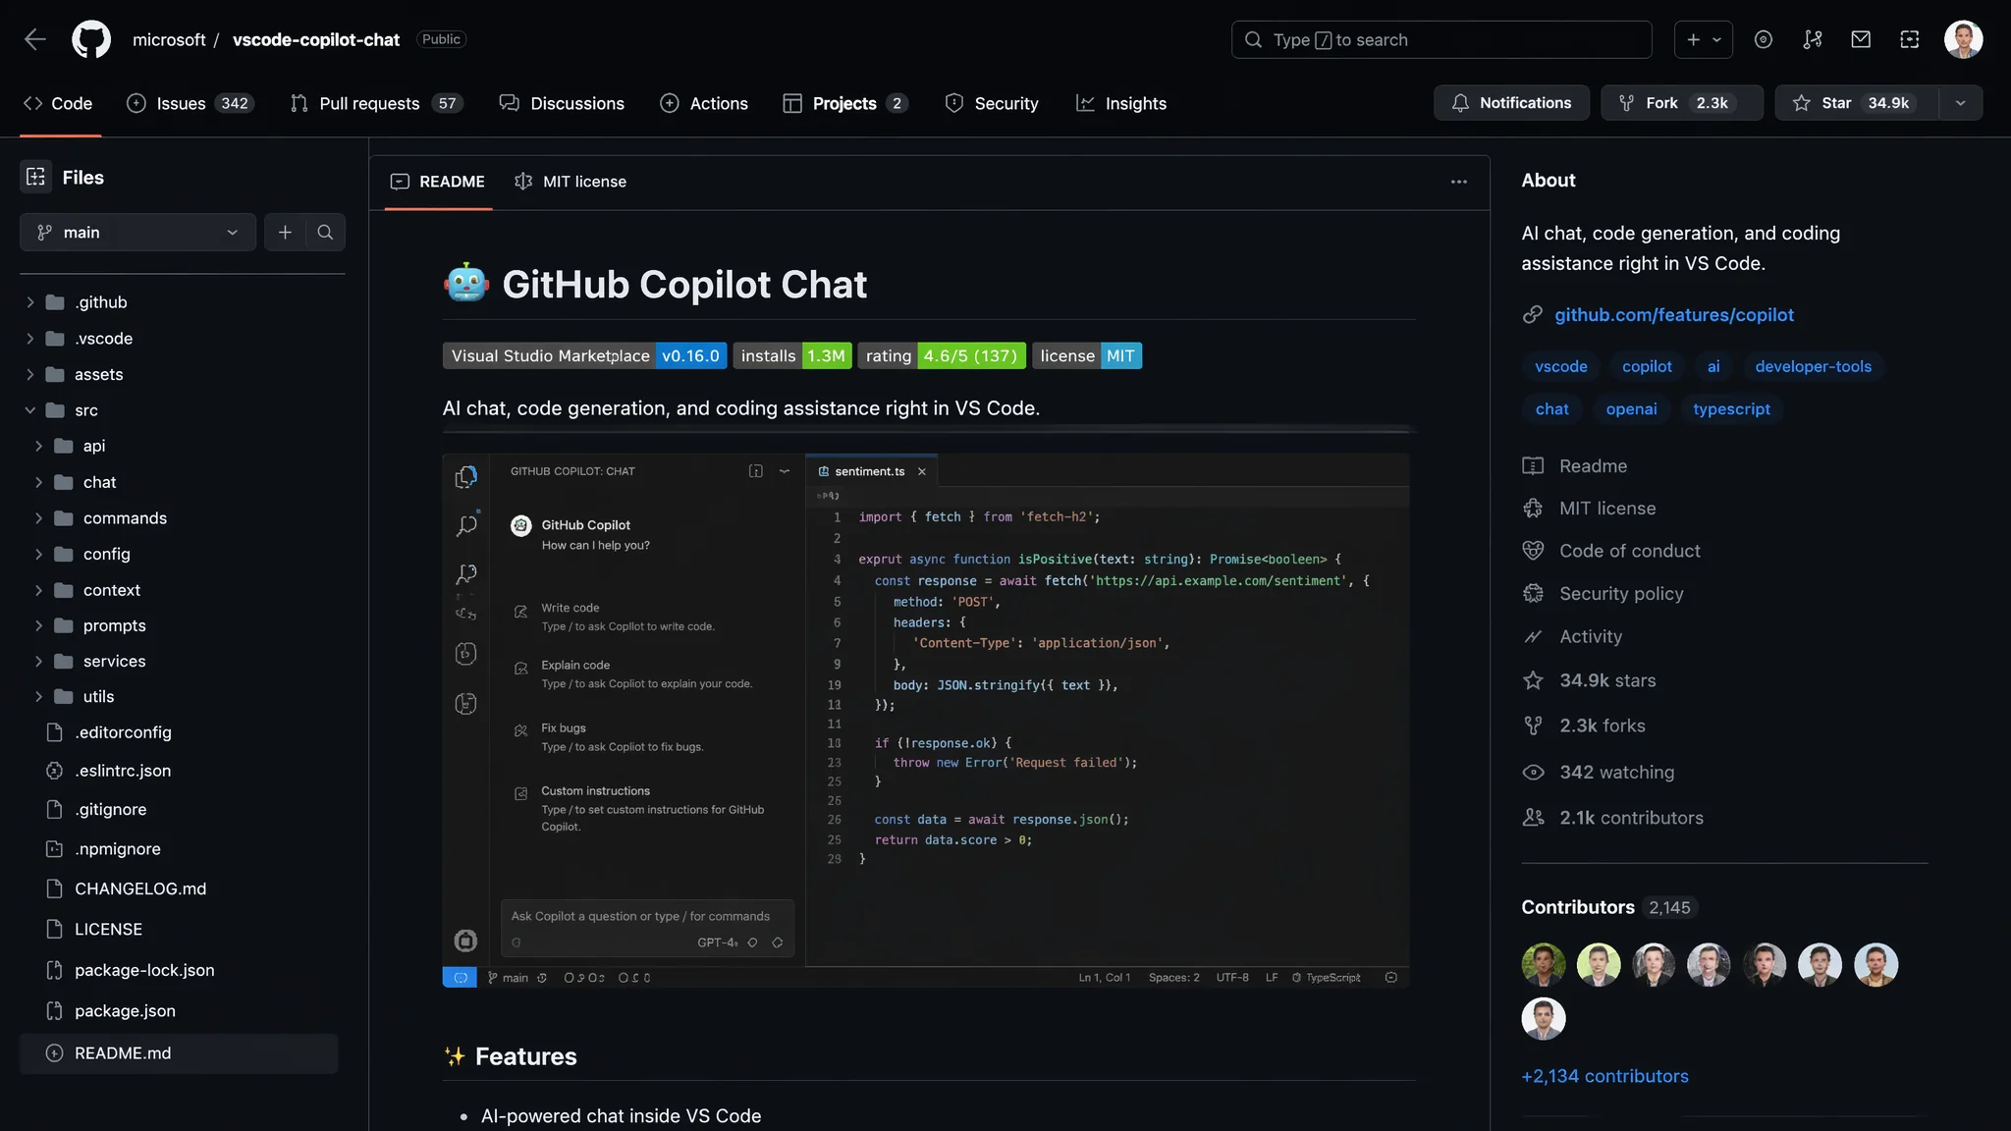Click the star icon beside 34.9k stars
The image size is (2011, 1131).
click(1533, 679)
